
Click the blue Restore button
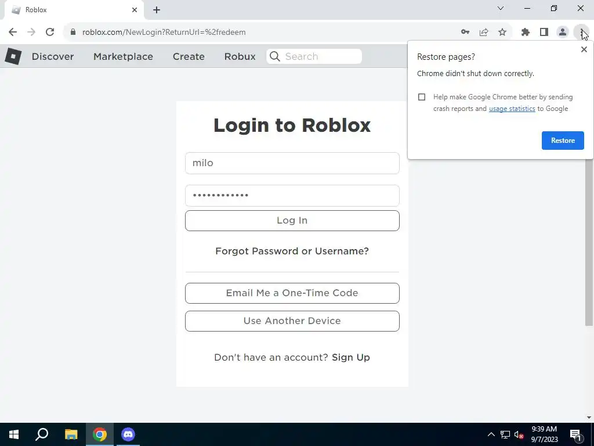[x=563, y=141]
